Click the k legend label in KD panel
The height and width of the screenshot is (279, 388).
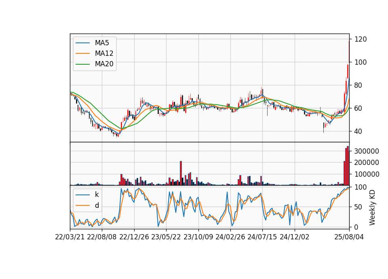[97, 194]
